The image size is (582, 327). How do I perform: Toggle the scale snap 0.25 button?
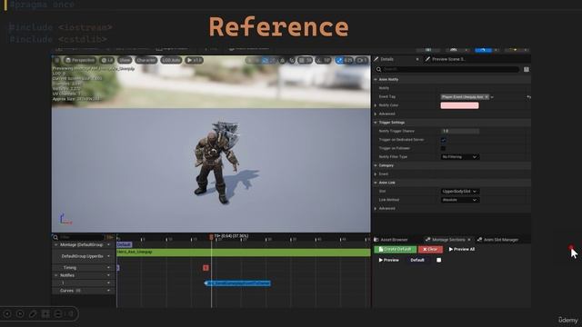[345, 60]
